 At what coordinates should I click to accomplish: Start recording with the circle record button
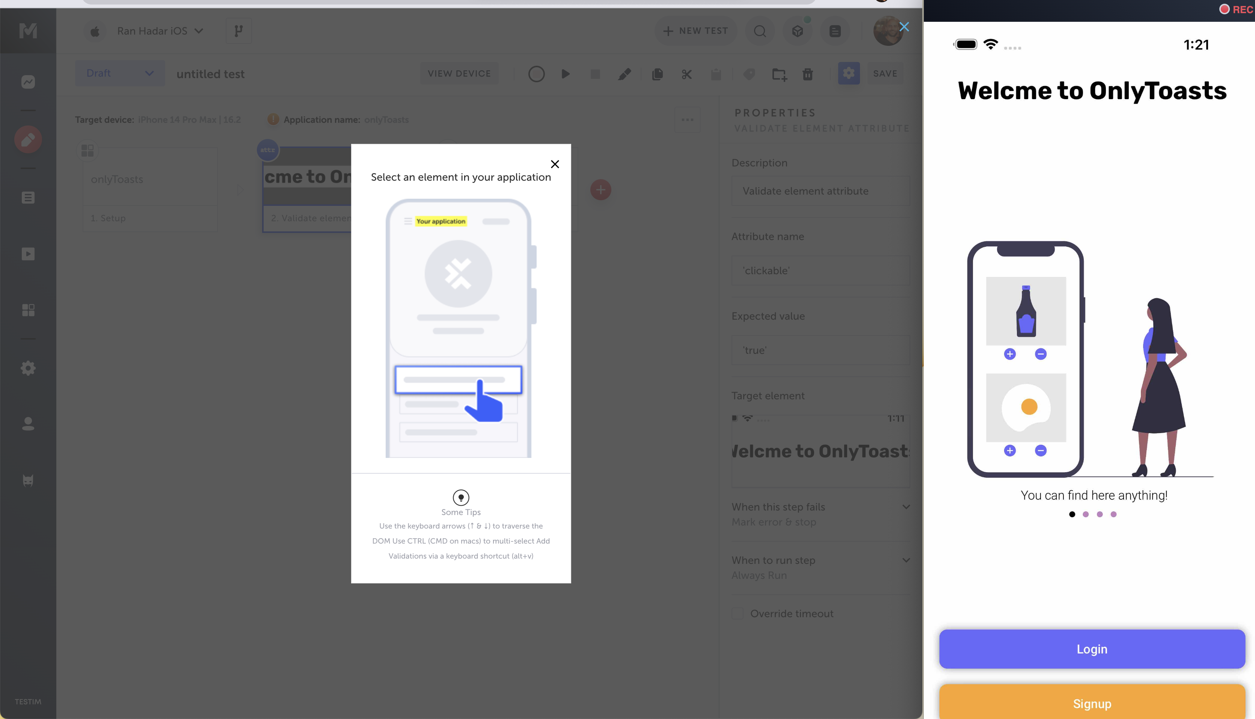537,74
